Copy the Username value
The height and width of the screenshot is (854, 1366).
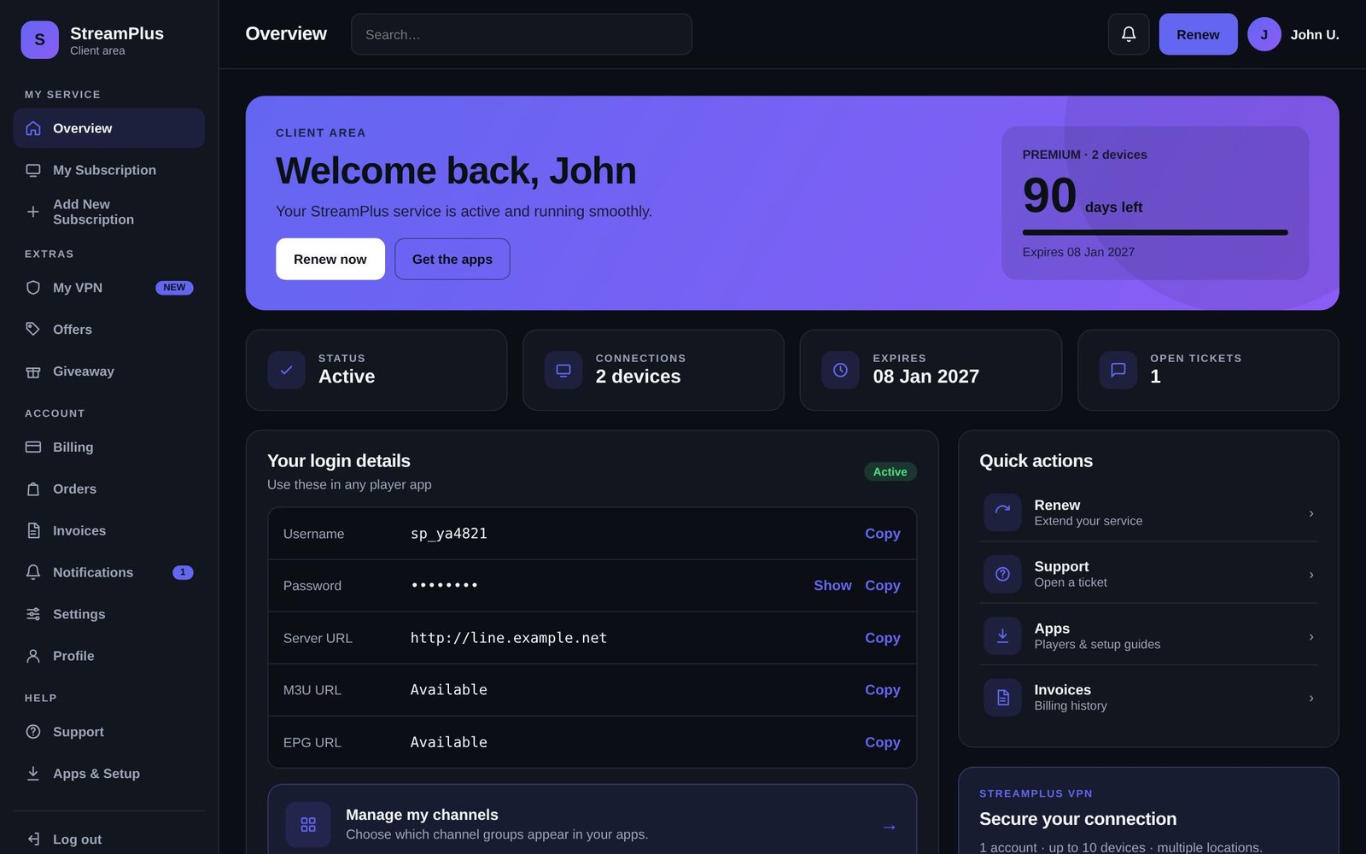[x=883, y=534]
